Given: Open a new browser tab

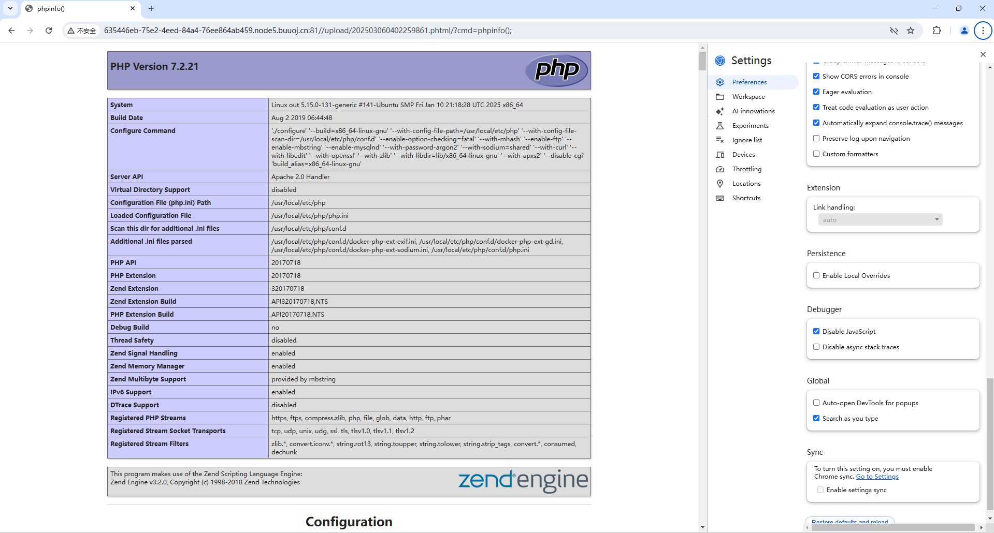Looking at the screenshot, I should pyautogui.click(x=151, y=8).
